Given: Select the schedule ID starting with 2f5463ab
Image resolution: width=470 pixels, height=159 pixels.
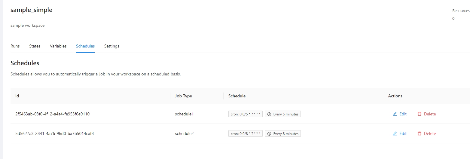Looking at the screenshot, I should click(52, 114).
